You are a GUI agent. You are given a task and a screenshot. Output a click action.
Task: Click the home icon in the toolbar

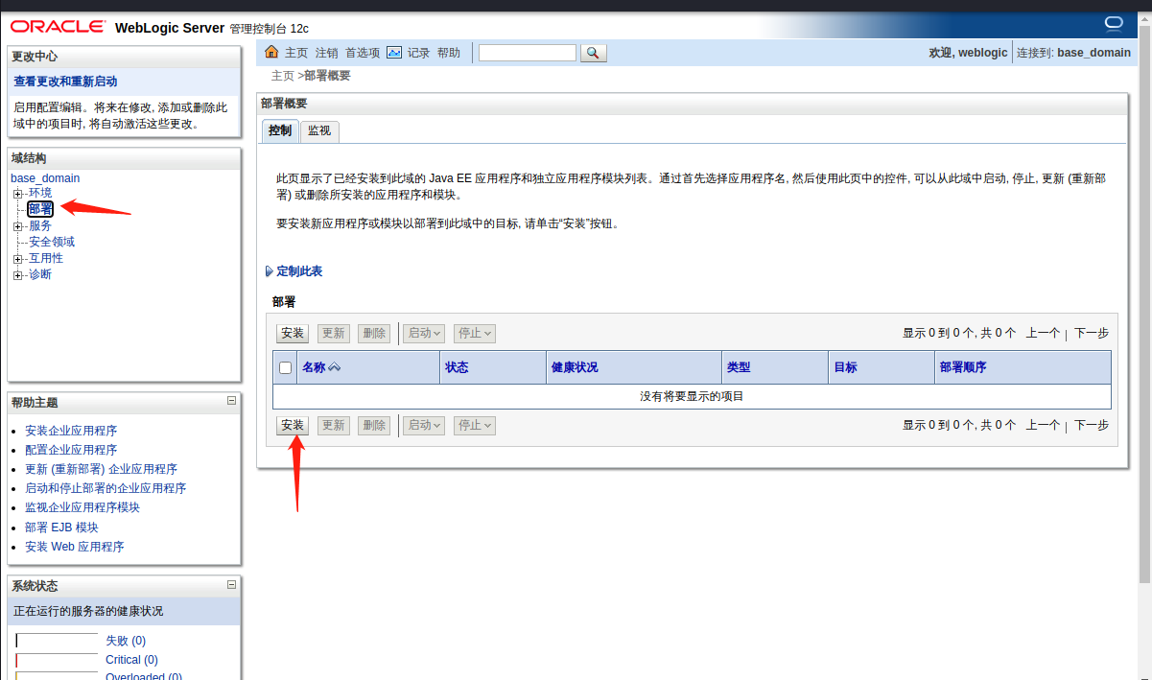(271, 53)
